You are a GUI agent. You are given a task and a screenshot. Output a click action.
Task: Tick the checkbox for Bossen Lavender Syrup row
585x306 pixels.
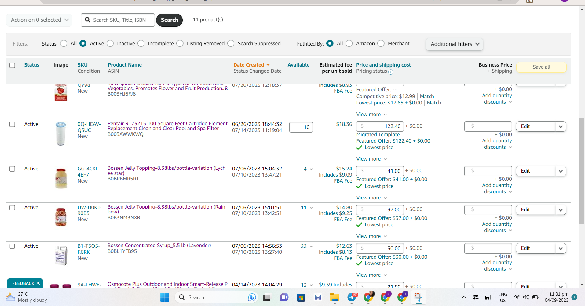tap(12, 246)
